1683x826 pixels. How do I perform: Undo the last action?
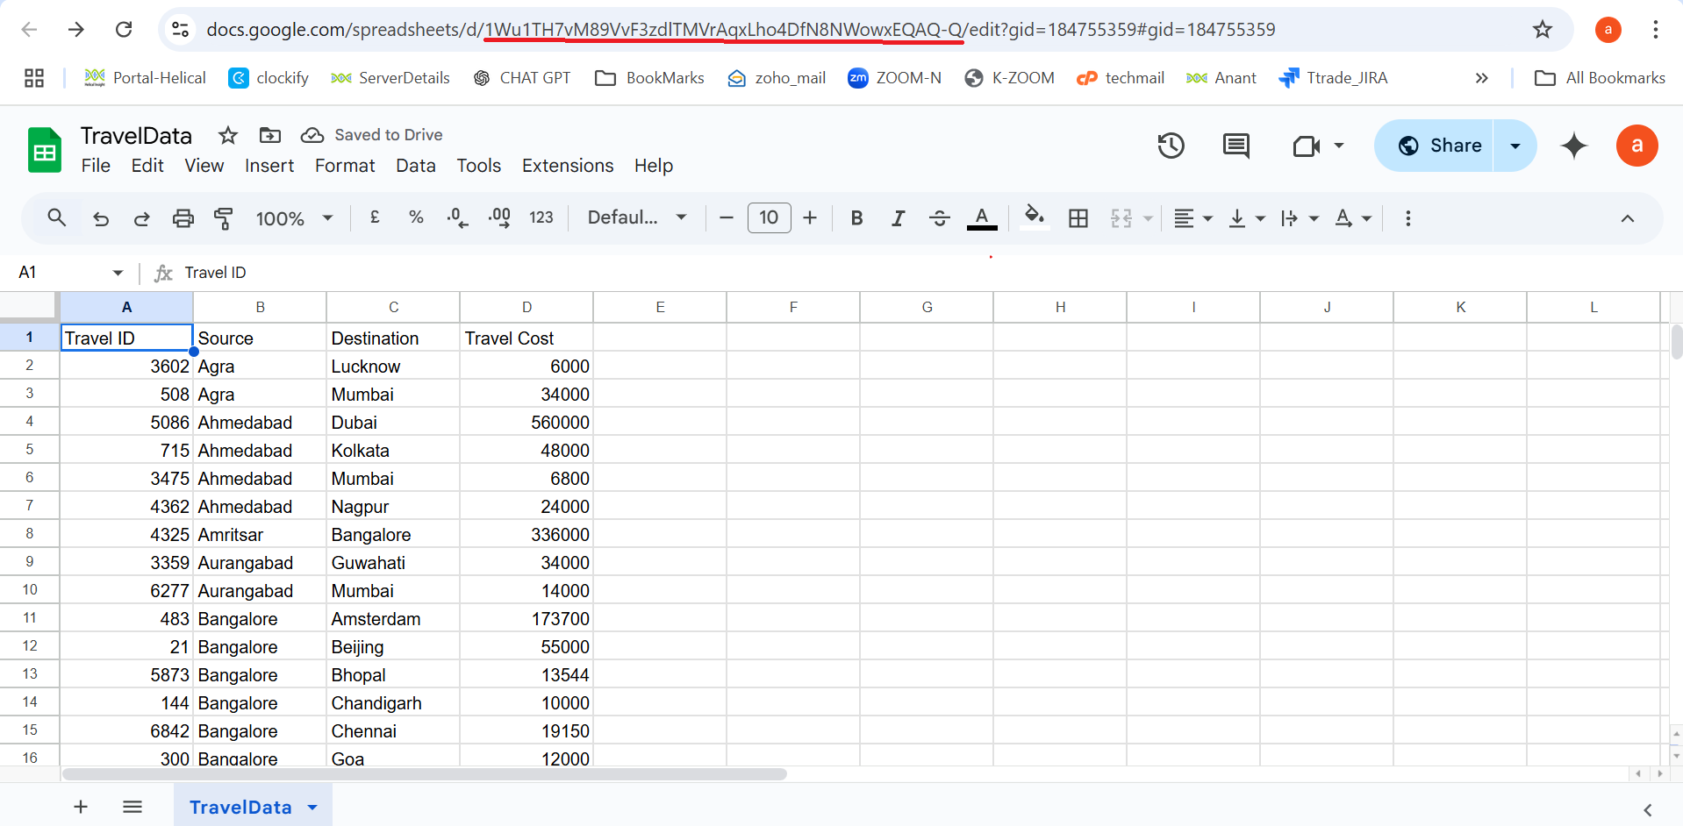[101, 218]
